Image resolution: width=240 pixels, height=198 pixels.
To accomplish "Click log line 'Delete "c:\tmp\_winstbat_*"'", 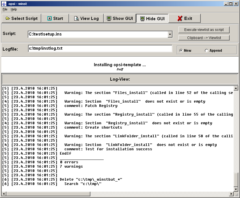I will click(x=91, y=180).
